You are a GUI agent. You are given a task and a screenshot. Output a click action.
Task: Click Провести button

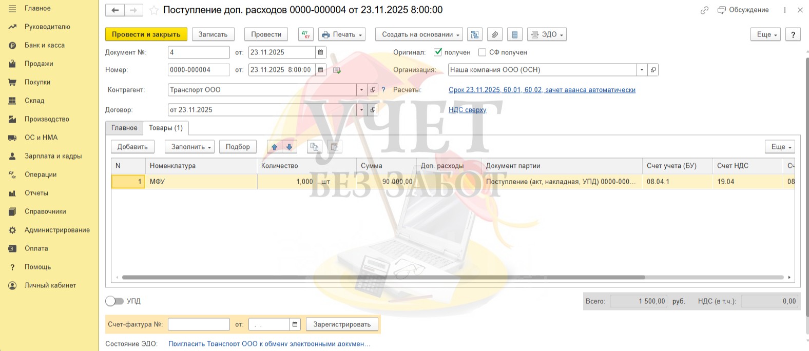coord(266,34)
